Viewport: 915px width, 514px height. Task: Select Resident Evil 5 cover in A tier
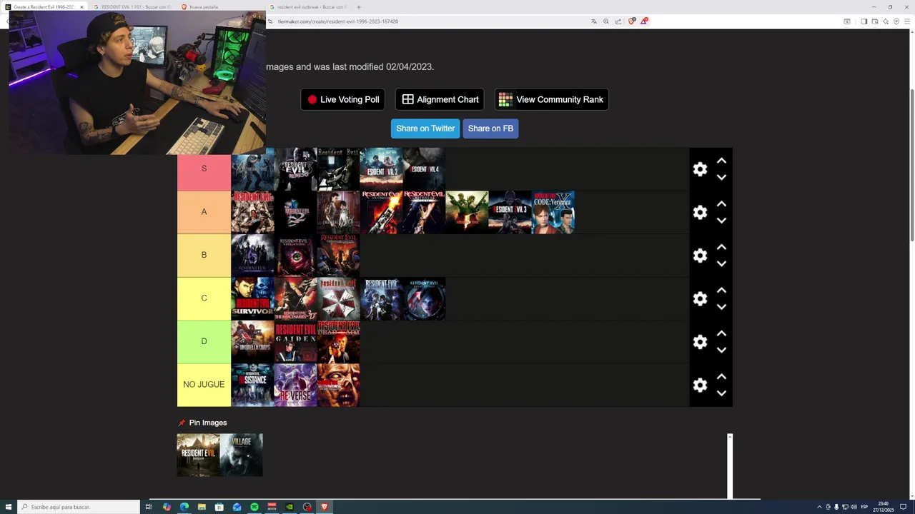[x=467, y=212]
